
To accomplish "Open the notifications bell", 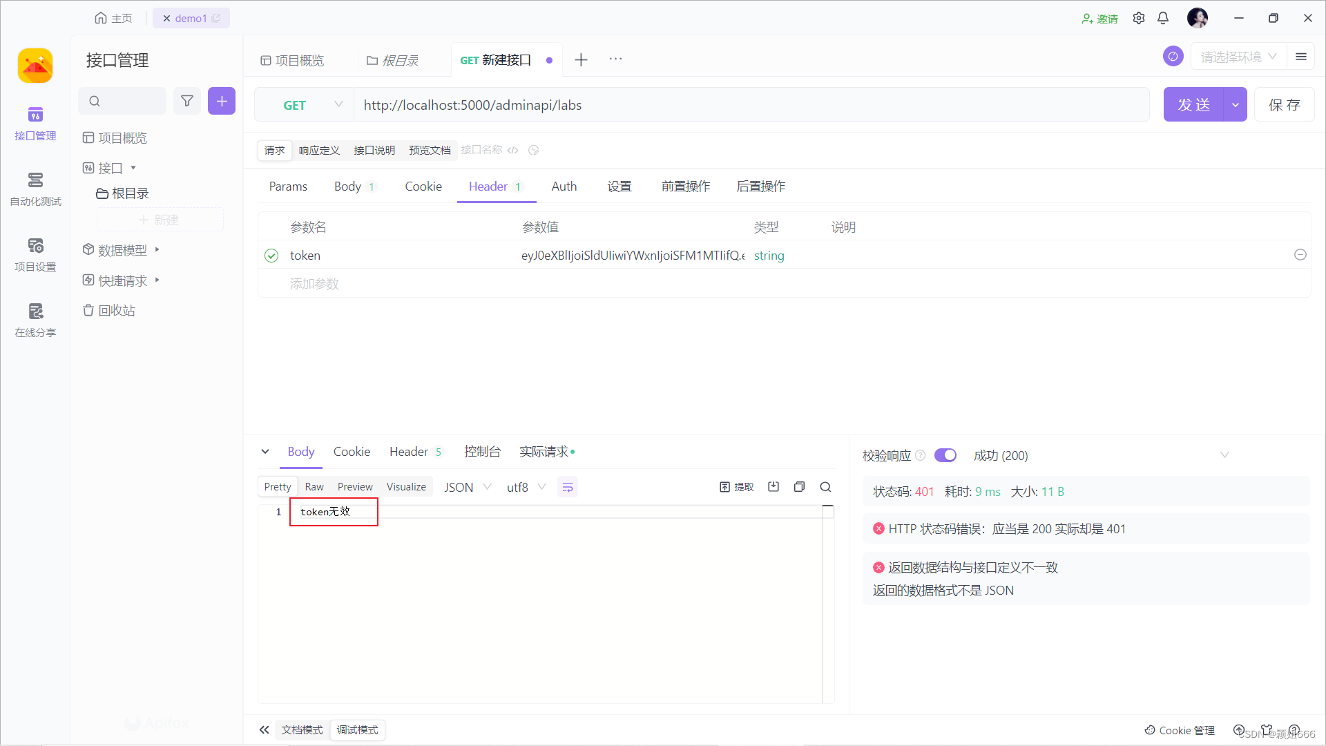I will (1163, 18).
